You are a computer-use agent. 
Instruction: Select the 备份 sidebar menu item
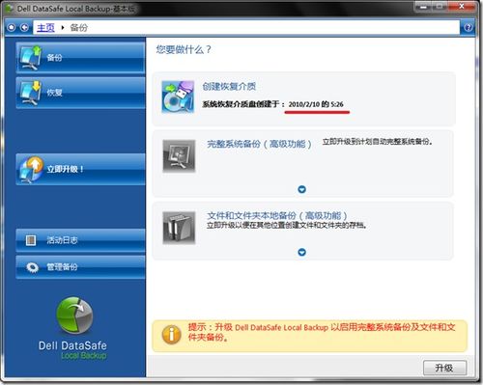point(80,58)
